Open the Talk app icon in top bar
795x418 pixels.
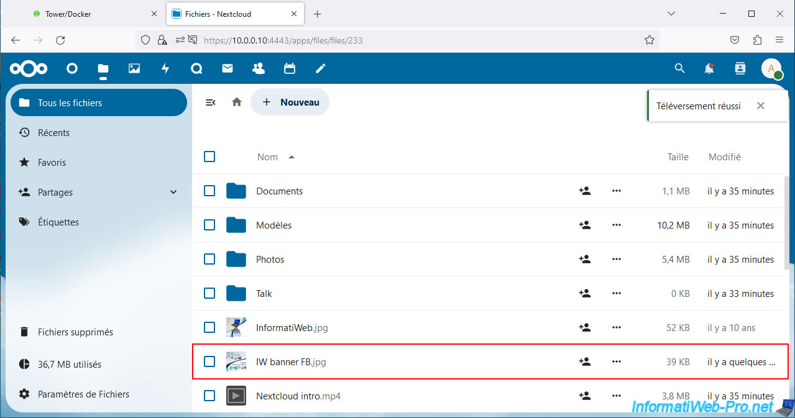196,68
